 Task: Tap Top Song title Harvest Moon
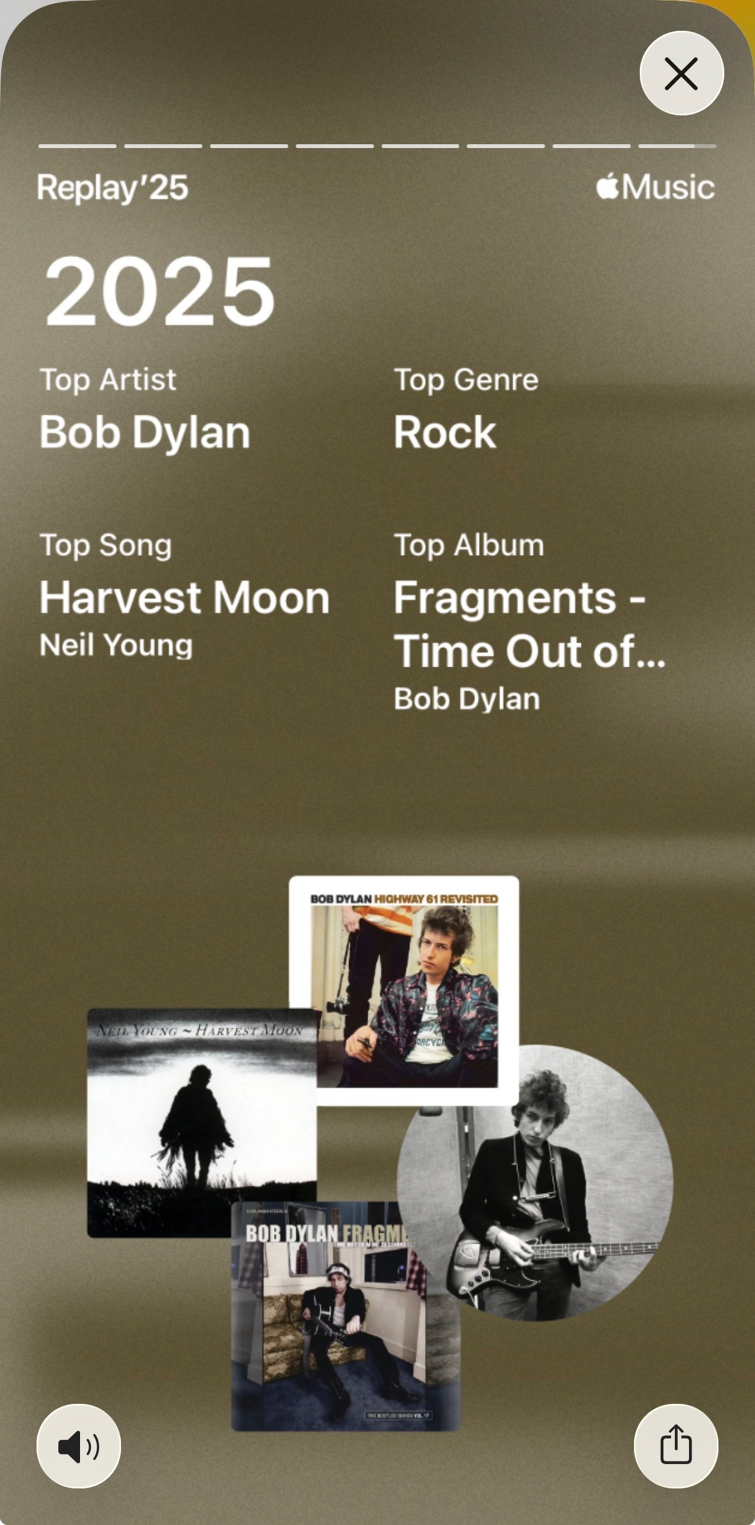(184, 597)
